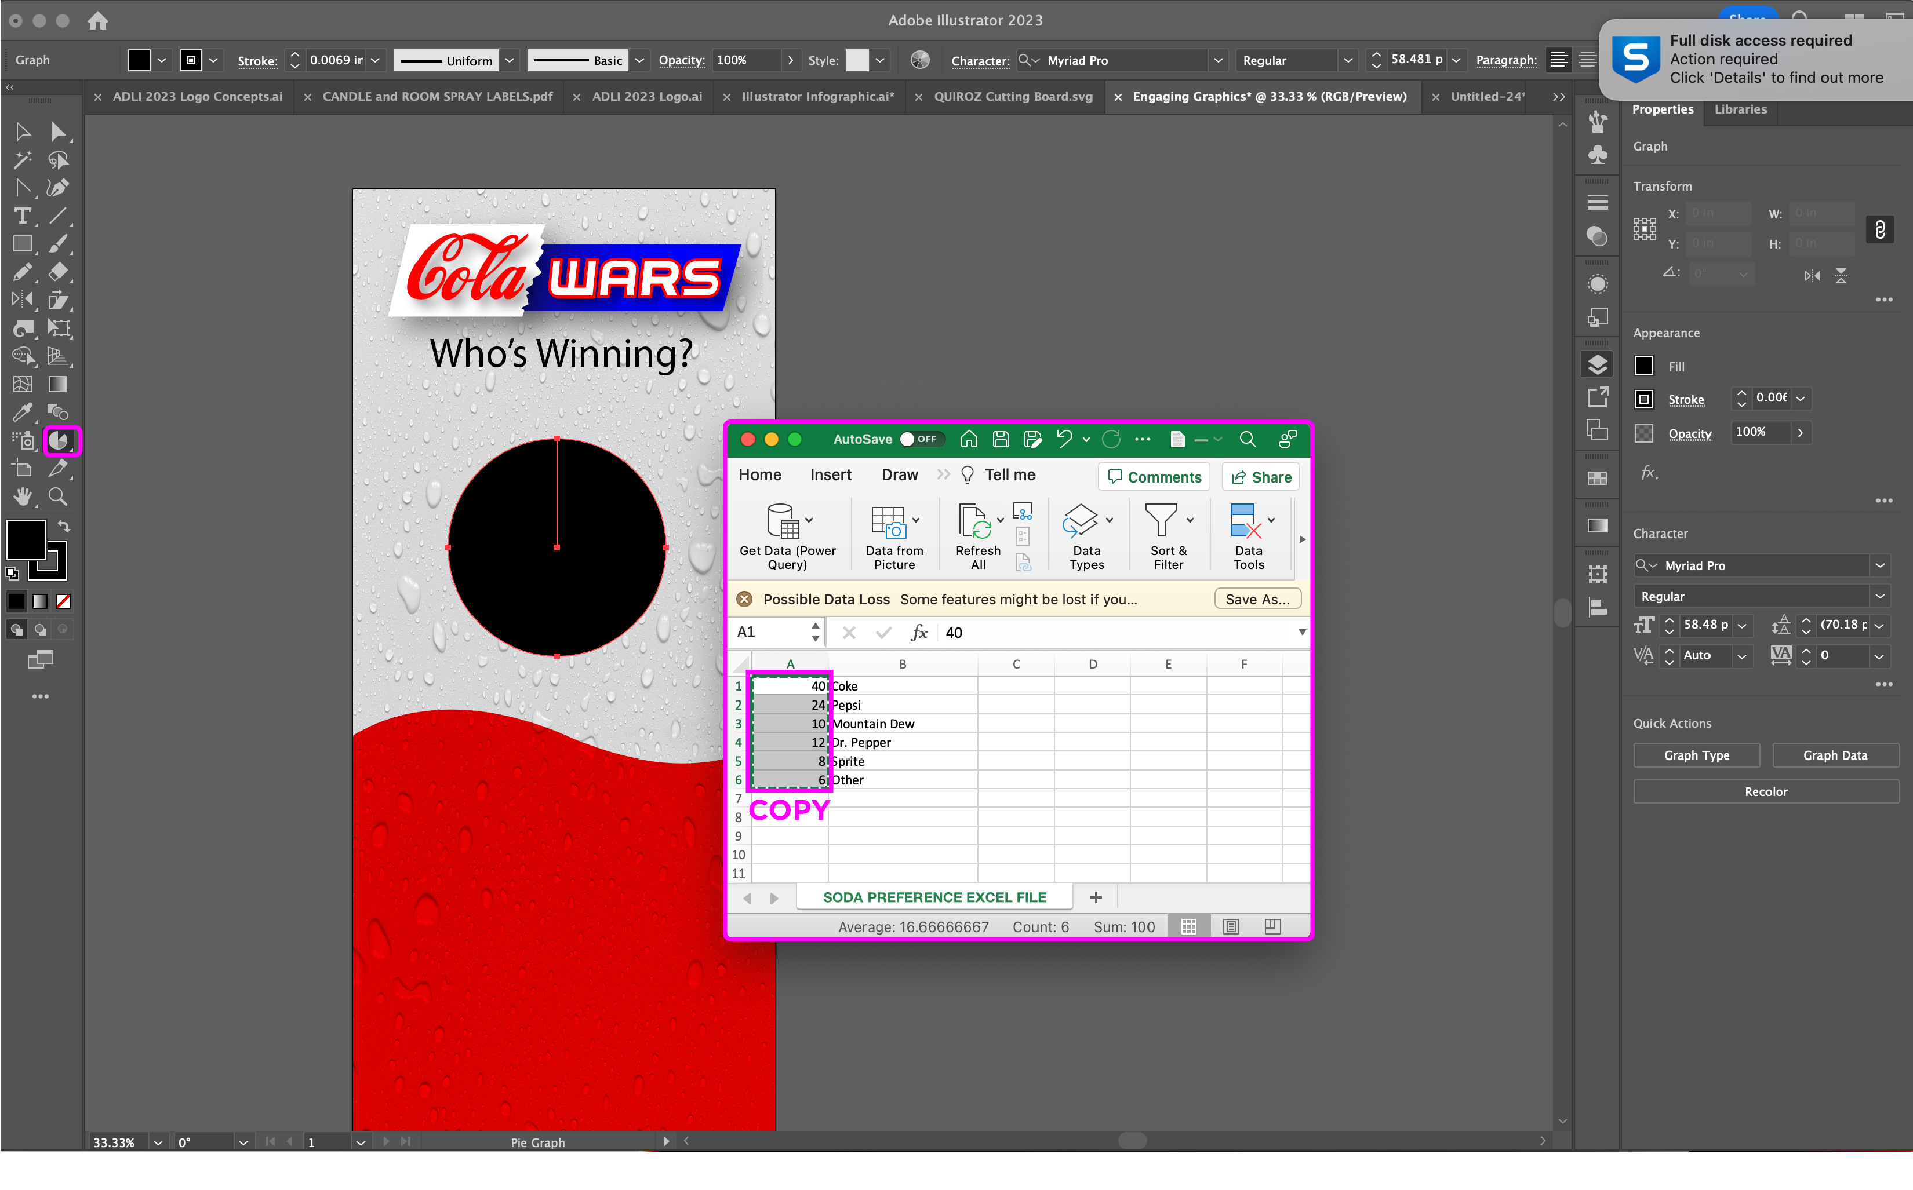Open the Insert tab in Excel

tap(830, 476)
